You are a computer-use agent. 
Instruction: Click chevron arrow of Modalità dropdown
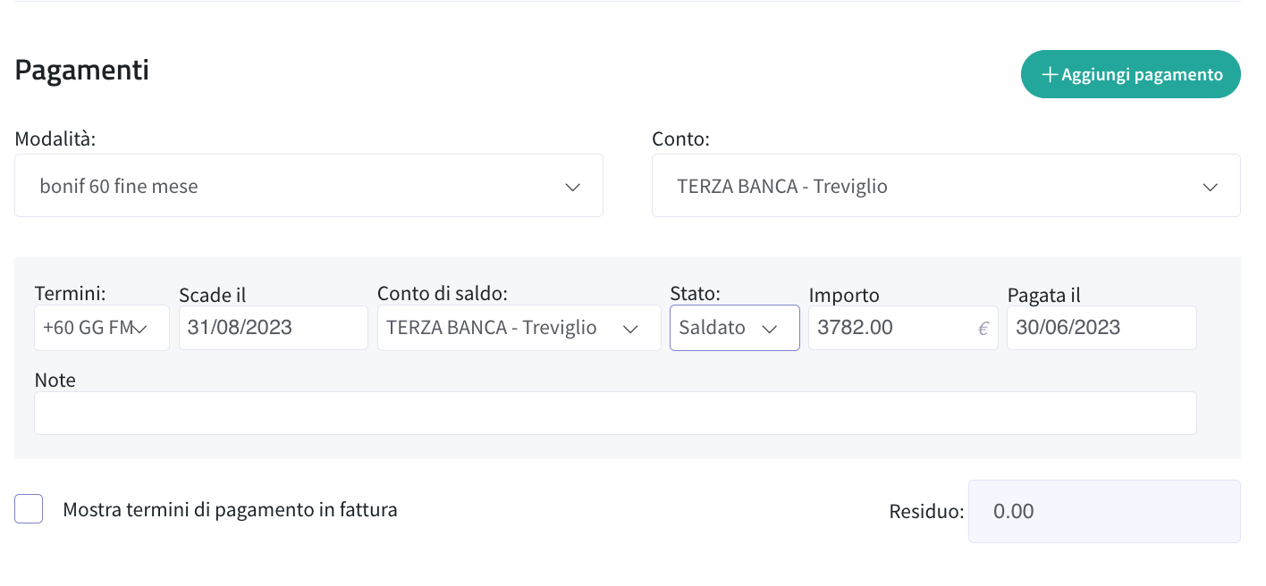573,188
